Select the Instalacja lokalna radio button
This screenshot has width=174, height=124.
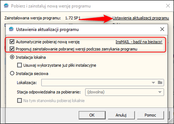point(12,57)
